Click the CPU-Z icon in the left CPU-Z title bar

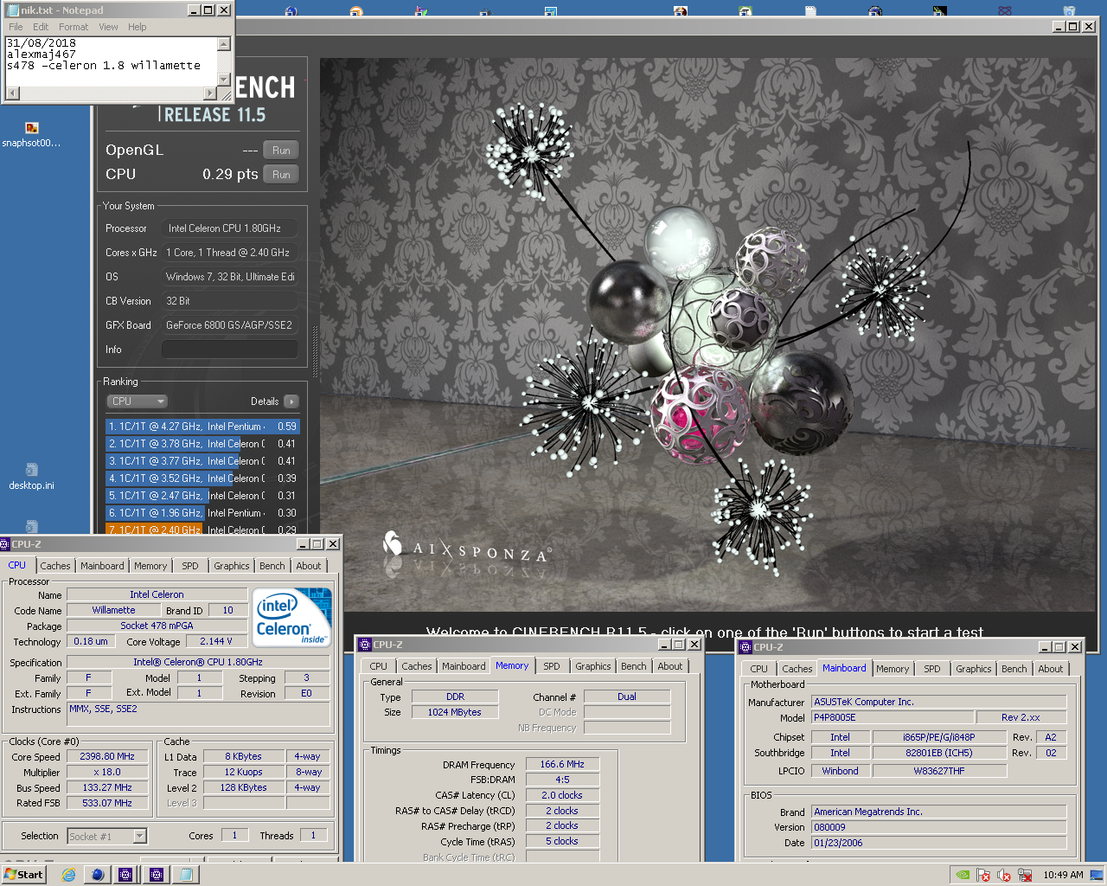[4, 544]
